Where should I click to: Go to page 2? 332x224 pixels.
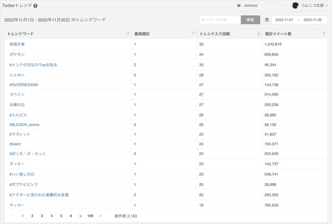pos(32,216)
